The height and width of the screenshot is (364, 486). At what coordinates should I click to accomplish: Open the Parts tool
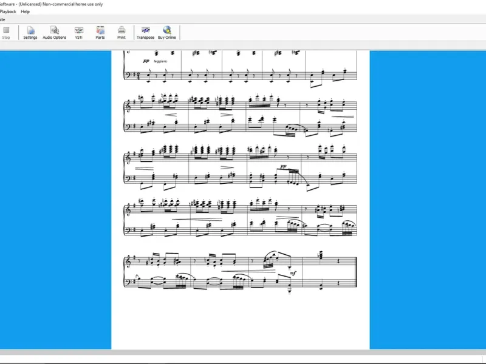pos(100,33)
